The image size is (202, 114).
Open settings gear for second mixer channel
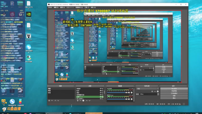click(132, 99)
